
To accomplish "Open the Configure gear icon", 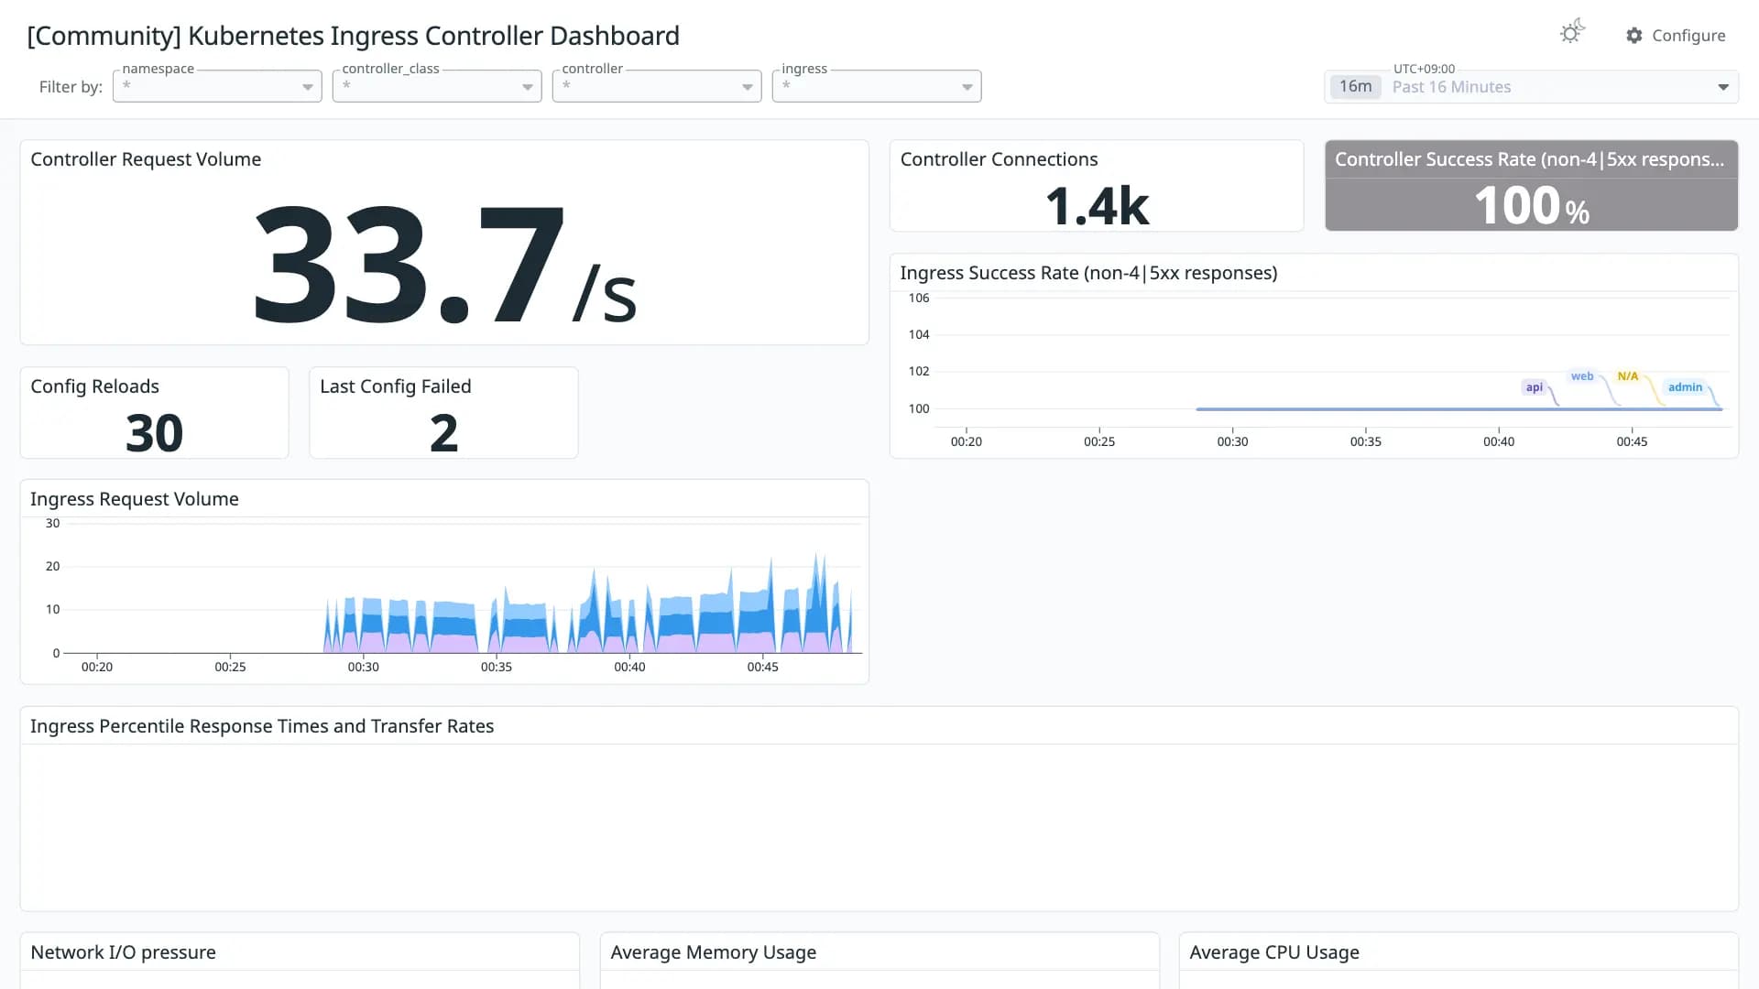I will tap(1634, 36).
